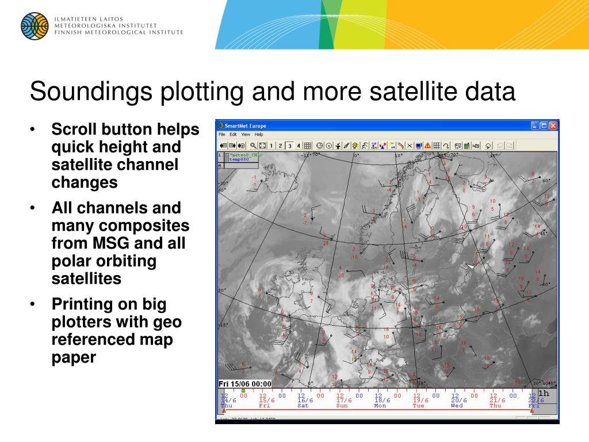Click 19/6 Tue on the timeline
Screen dimensions: 589x442
(x=419, y=403)
